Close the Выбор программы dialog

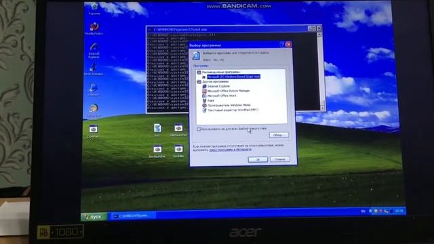289,45
